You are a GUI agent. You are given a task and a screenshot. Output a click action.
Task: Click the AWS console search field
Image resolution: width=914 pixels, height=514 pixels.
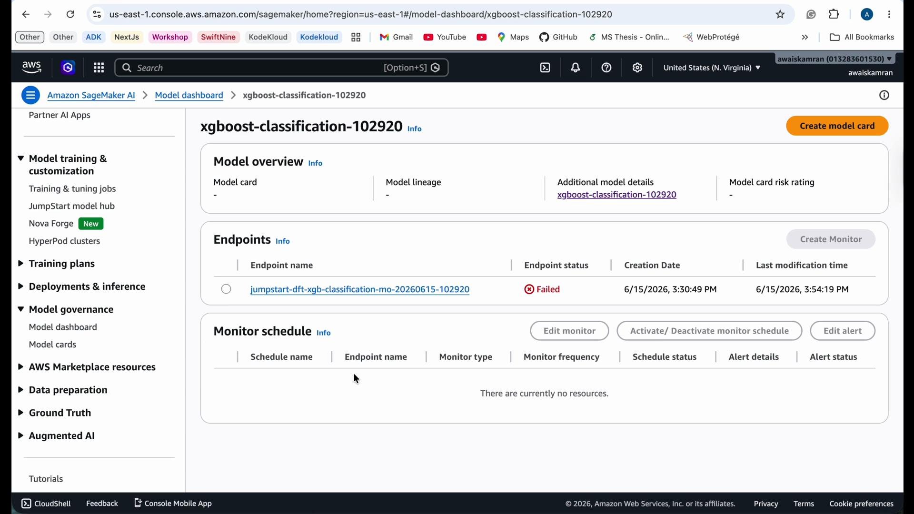(x=281, y=68)
